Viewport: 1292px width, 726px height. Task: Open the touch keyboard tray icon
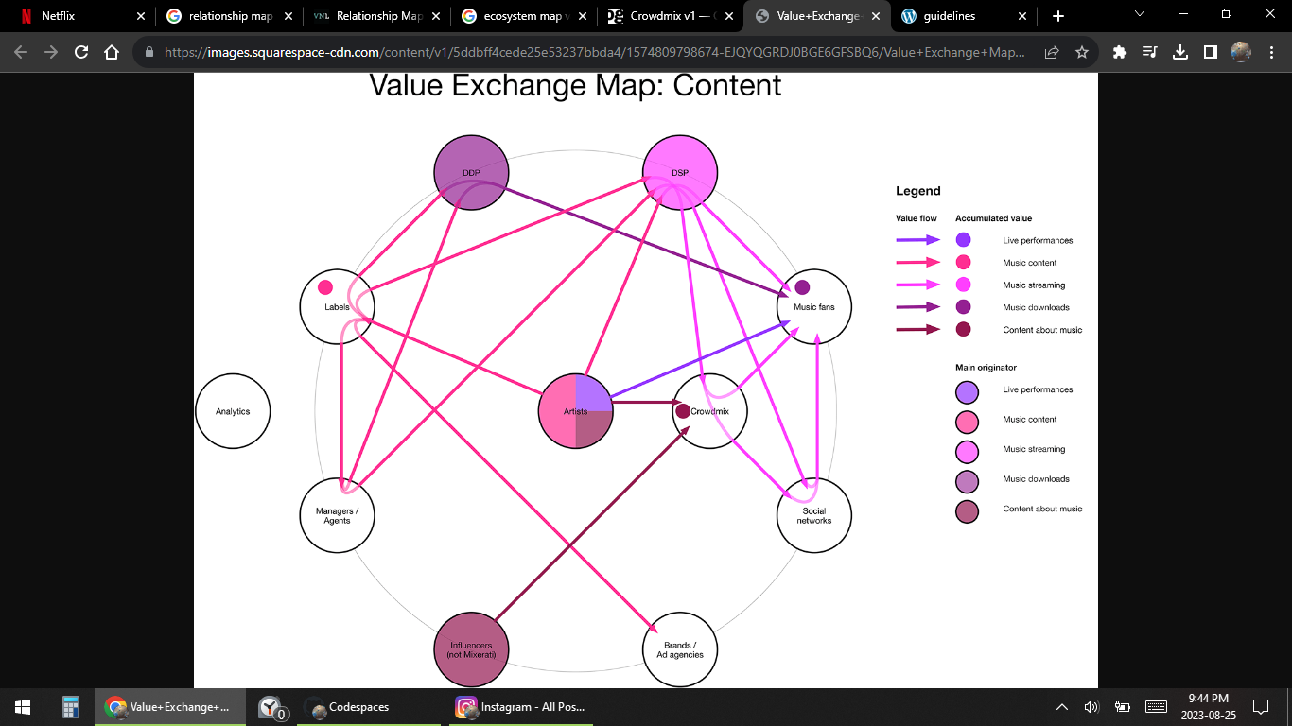tap(1156, 707)
